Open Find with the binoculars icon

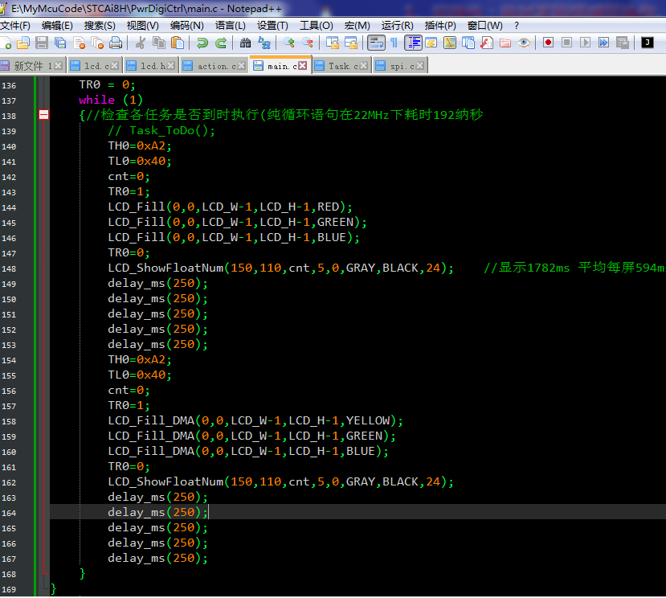click(245, 43)
